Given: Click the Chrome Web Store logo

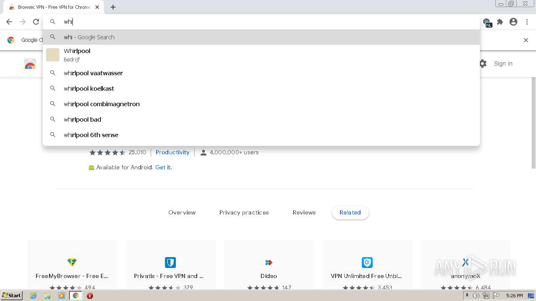Looking at the screenshot, I should 30,64.
